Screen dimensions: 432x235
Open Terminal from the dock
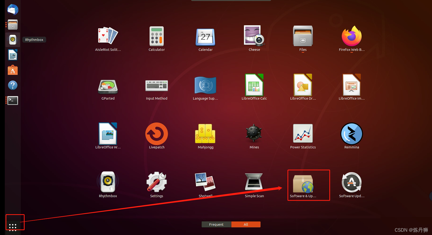(13, 100)
